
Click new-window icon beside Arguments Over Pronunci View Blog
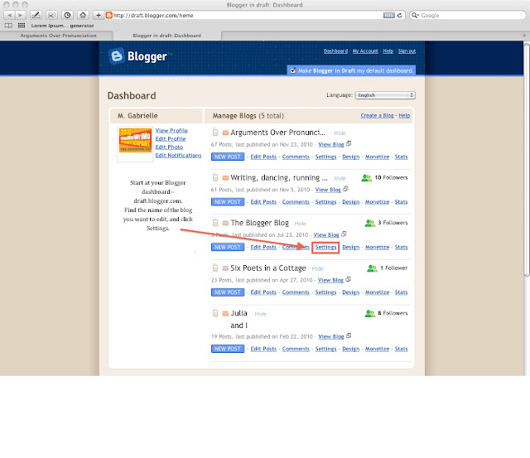coord(349,143)
